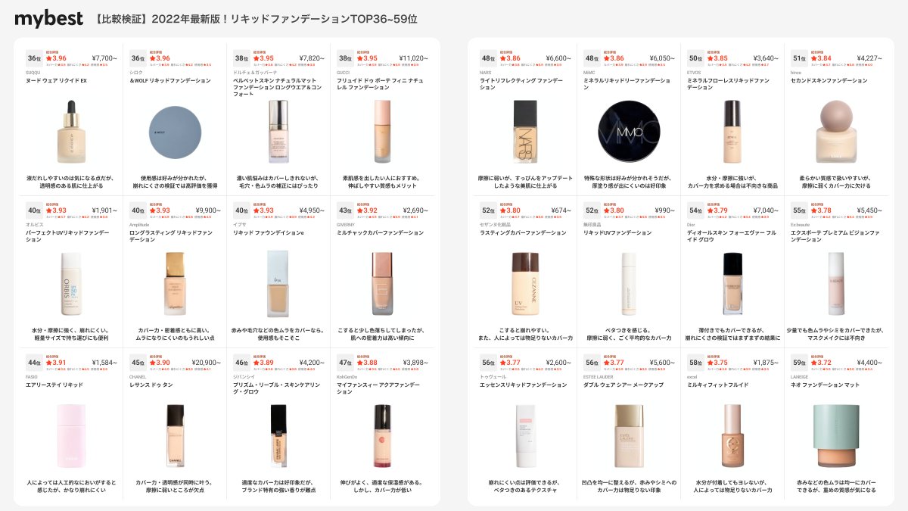Viewport: 908px width, 511px height.
Task: Click the 59位 rank badge
Action: point(799,363)
